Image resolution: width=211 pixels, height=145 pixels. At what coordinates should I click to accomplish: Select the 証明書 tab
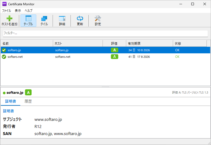[11, 101]
